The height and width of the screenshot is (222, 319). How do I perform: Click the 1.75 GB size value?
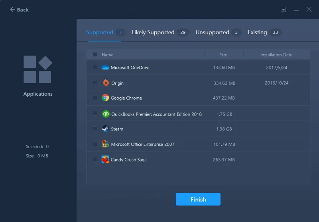coord(224,114)
